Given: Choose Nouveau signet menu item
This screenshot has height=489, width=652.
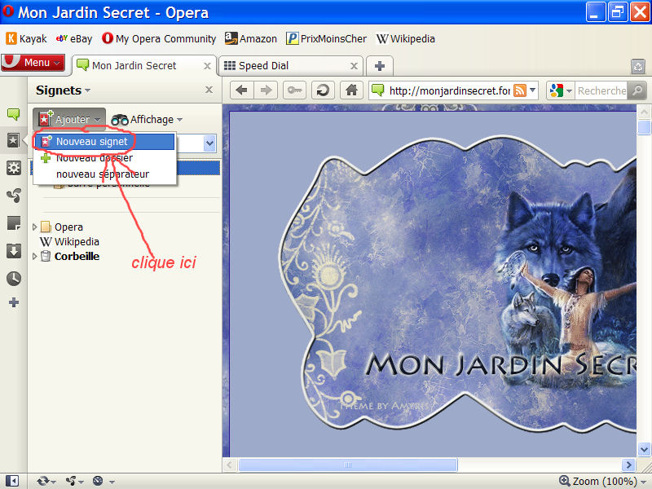Looking at the screenshot, I should 104,141.
